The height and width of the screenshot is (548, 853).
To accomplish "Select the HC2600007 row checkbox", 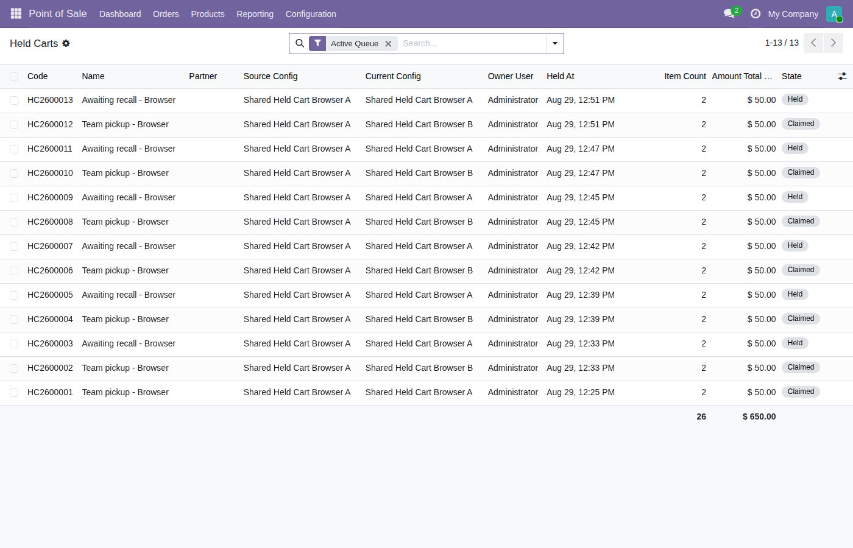I will coord(14,247).
